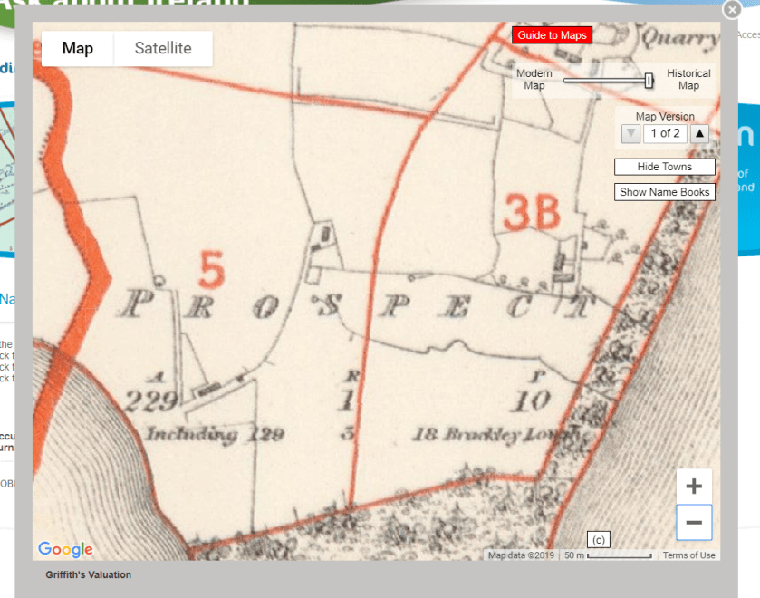This screenshot has height=598, width=760.
Task: Click the slider thumb handle
Action: [x=649, y=81]
